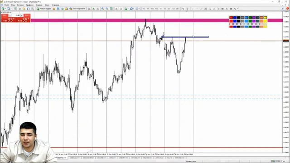Viewport: 290px width, 163px height.
Task: Open the search magnifier in toolbar
Action: click(283, 9)
